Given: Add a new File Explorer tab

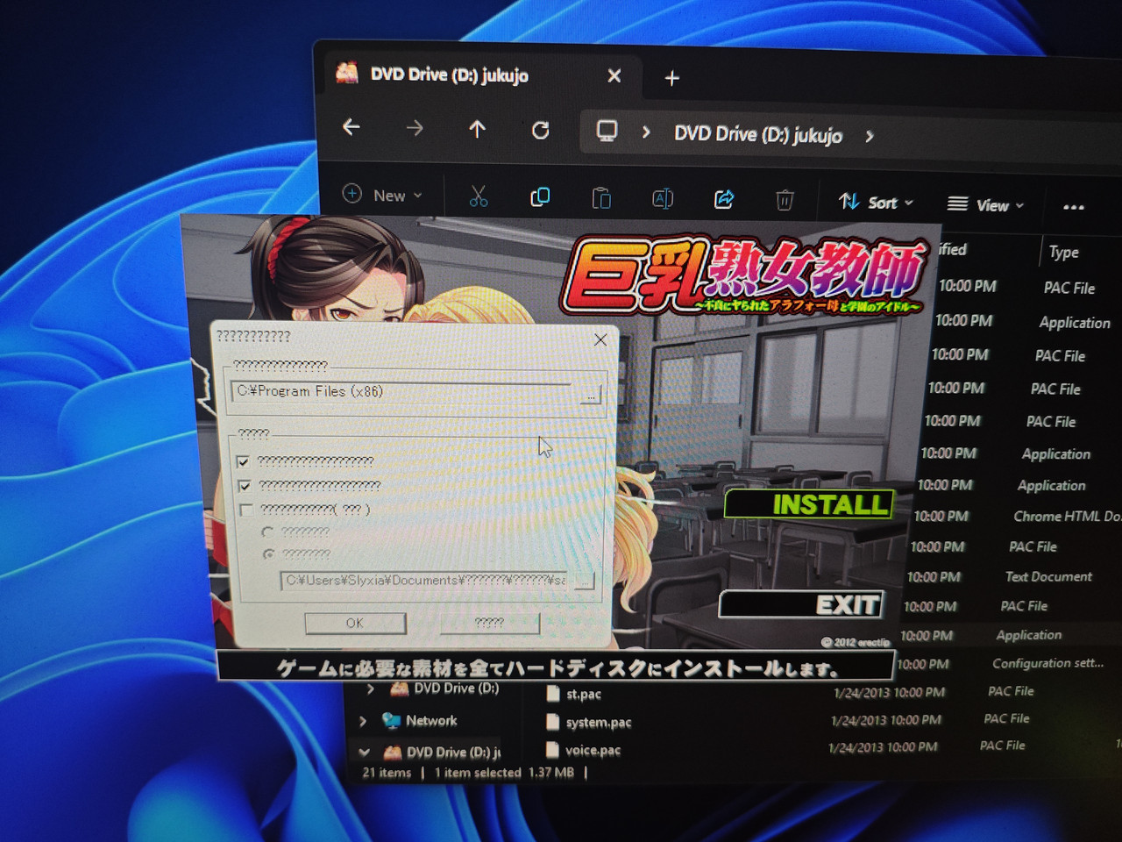Looking at the screenshot, I should (x=672, y=78).
